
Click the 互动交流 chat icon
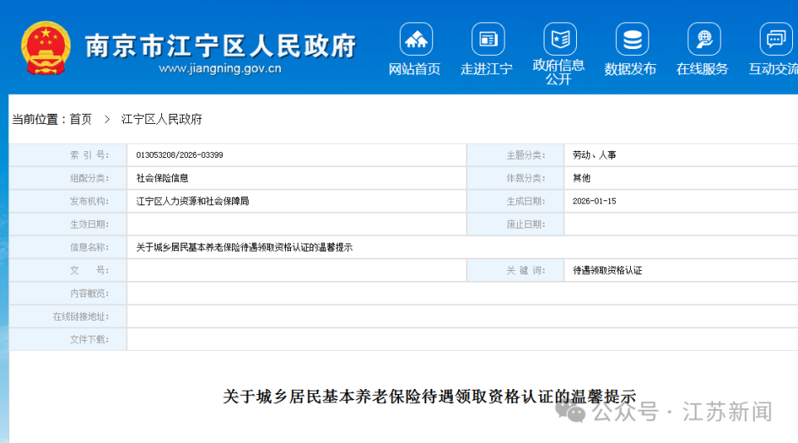click(x=776, y=39)
